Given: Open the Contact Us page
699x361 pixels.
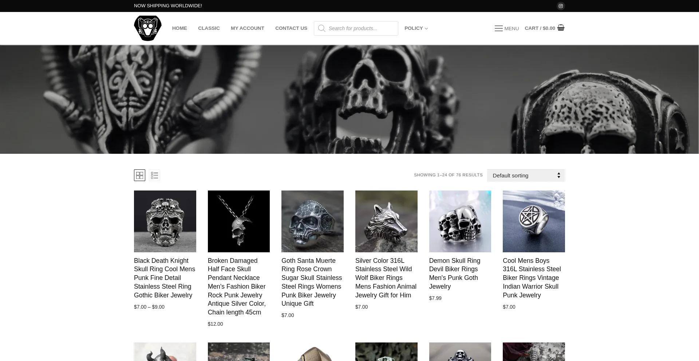Looking at the screenshot, I should coord(291,28).
